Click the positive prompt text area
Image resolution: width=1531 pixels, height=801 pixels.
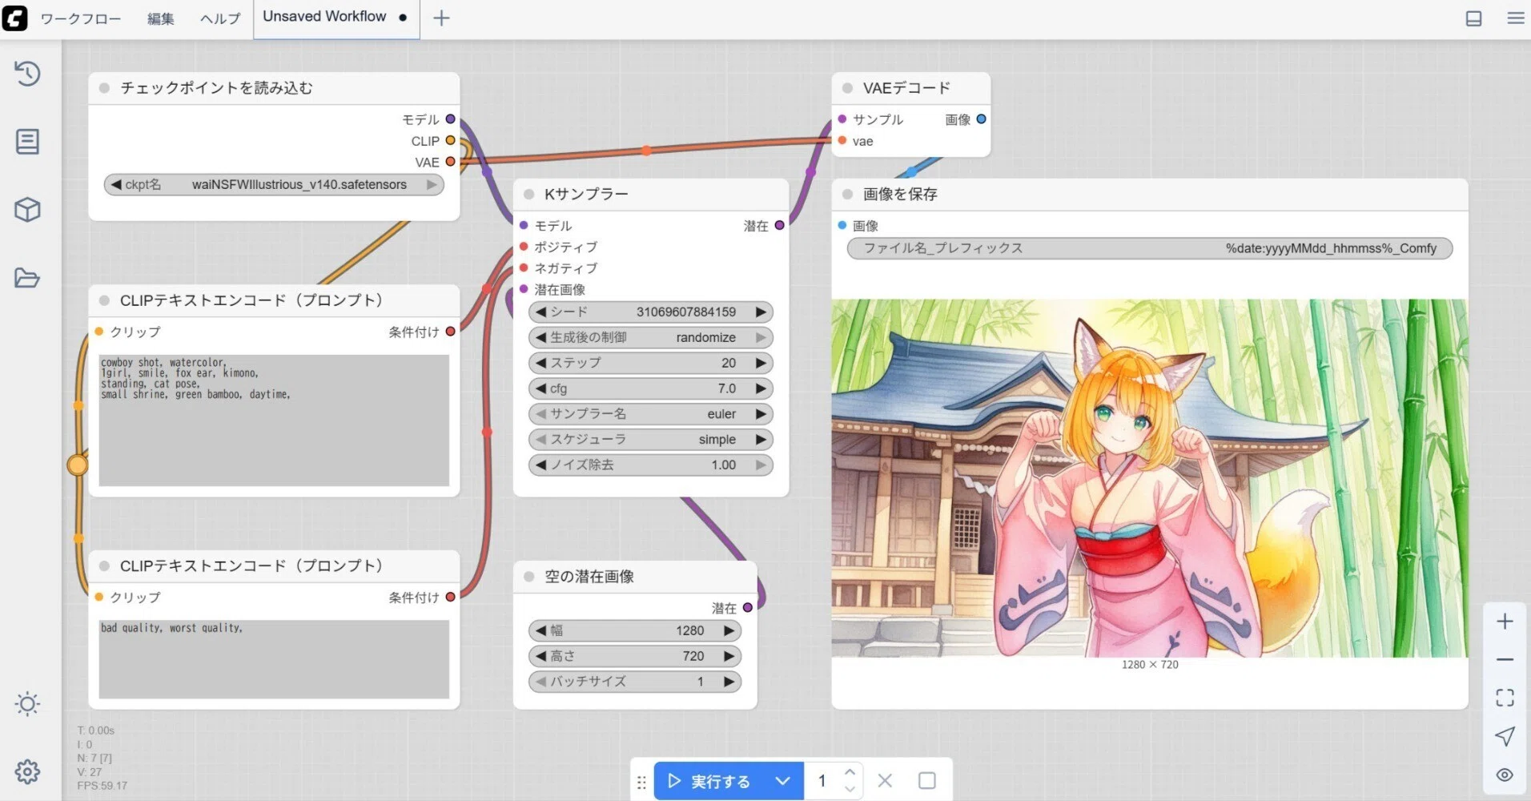tap(274, 420)
